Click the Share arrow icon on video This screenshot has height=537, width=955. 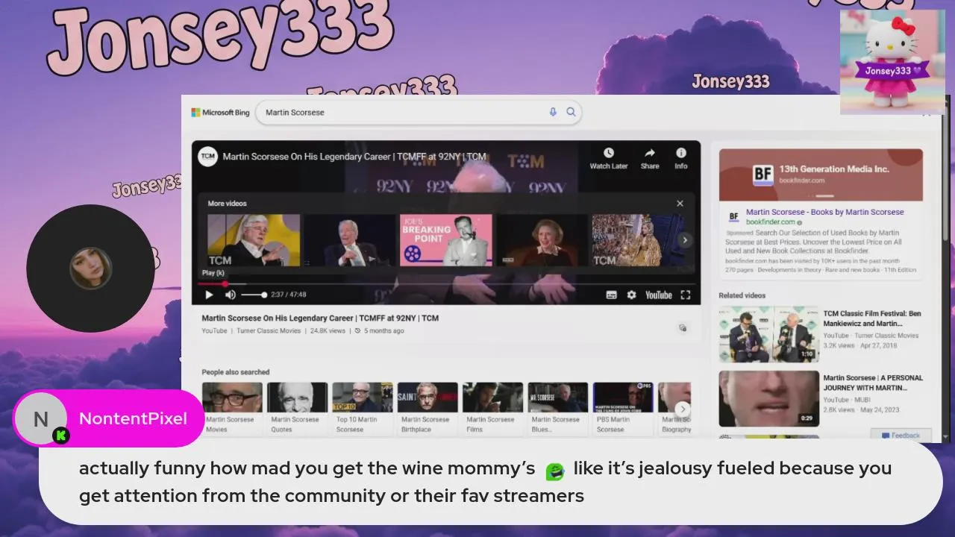point(650,153)
